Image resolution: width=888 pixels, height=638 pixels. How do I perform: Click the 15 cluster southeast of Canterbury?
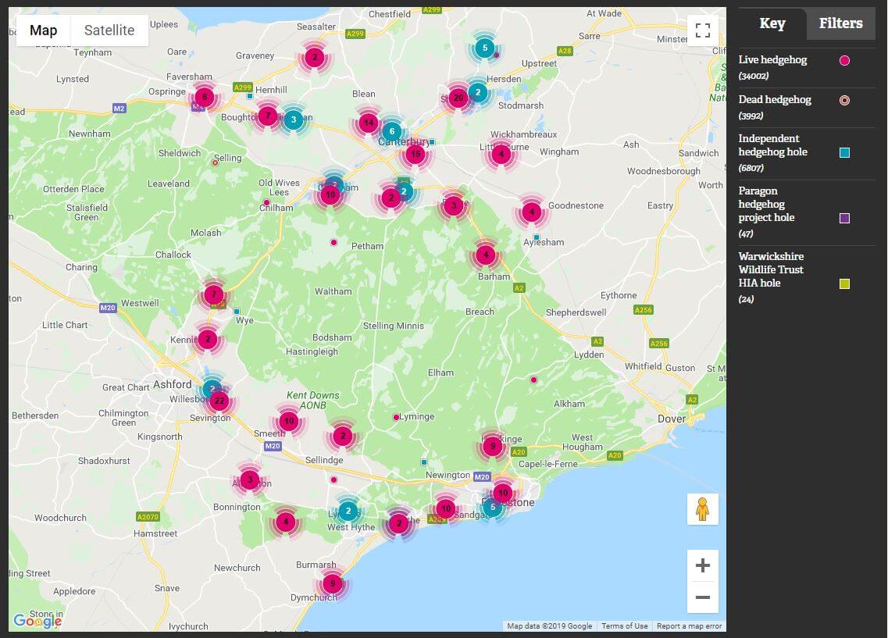[415, 154]
